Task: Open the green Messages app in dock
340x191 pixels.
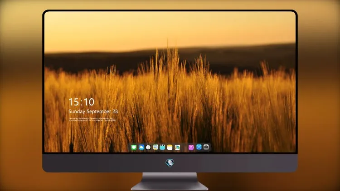Action: 134,147
